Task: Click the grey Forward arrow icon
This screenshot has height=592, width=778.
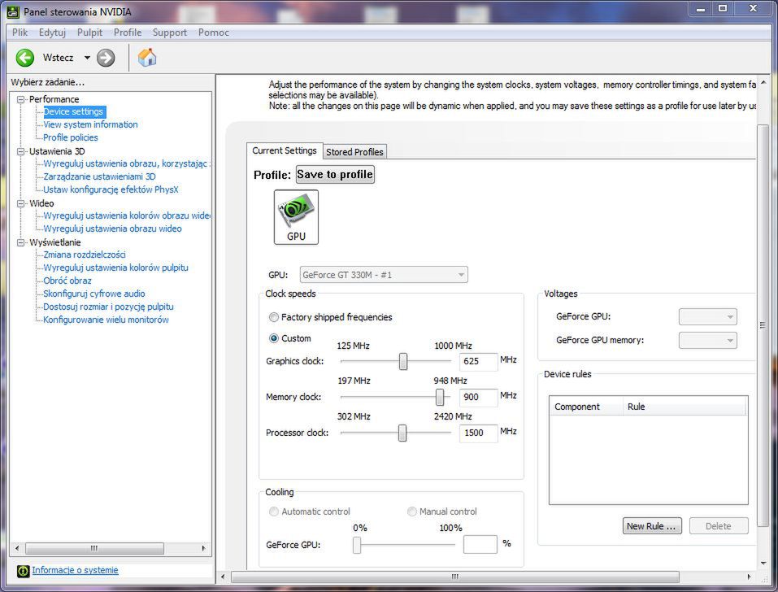Action: 105,58
